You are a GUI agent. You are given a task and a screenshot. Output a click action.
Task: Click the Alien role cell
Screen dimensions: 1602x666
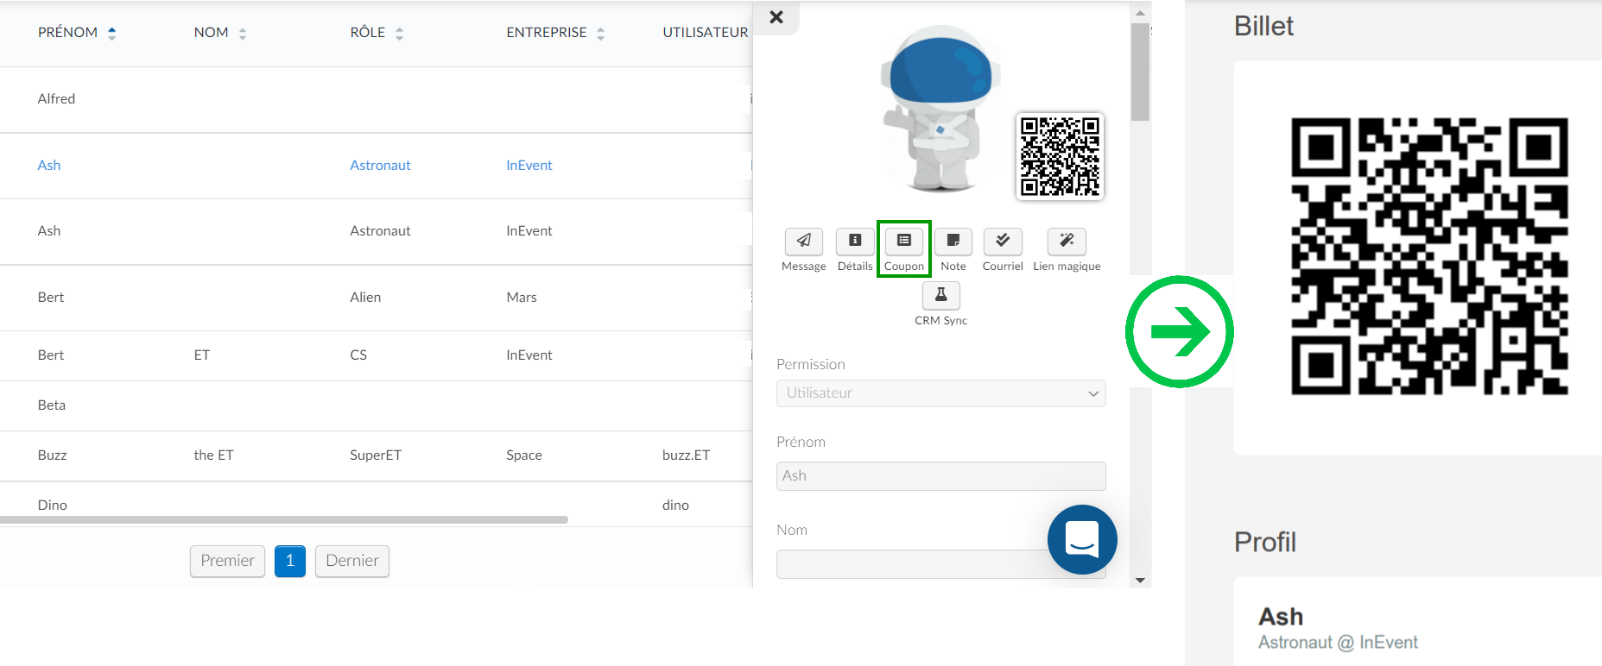click(x=365, y=297)
